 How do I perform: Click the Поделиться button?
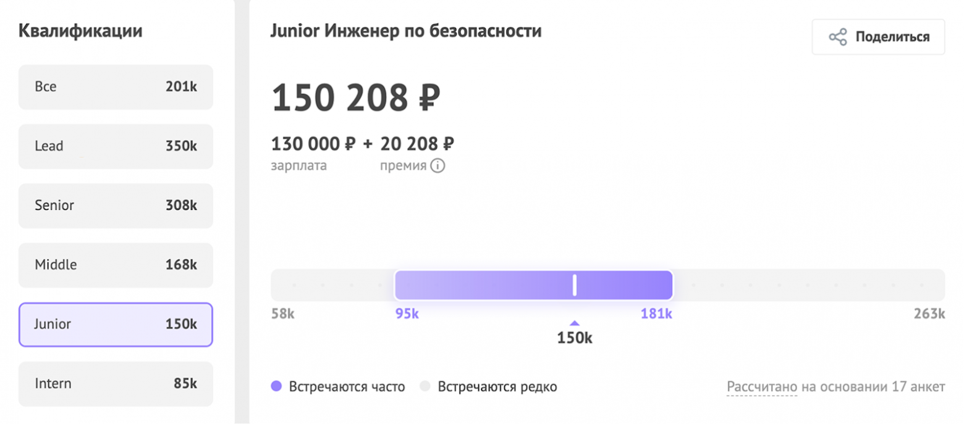[x=877, y=36]
